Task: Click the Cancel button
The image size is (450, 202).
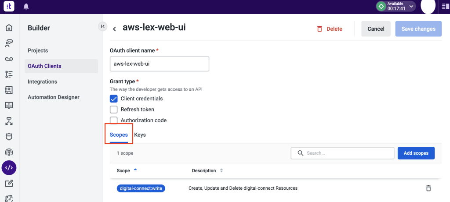Action: point(376,29)
